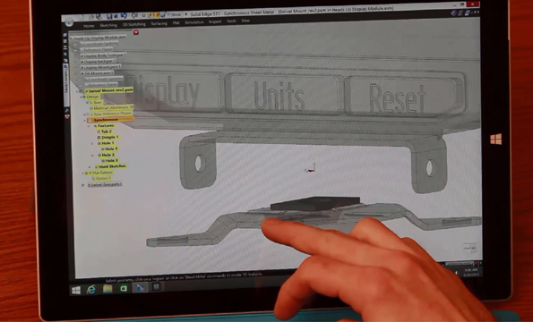Collapse the Hole 1 tree group
Viewport: 533px width, 322px height.
point(92,143)
